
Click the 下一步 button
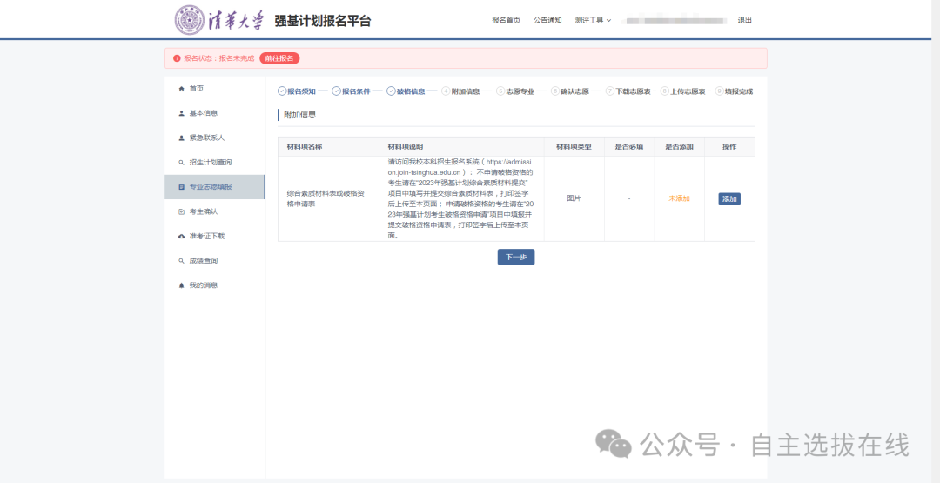[516, 257]
